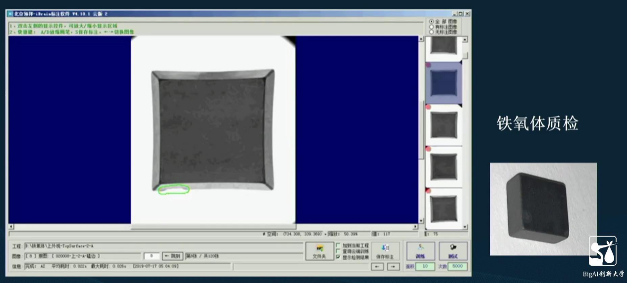Click the 50.39% value in status bar
The image size is (627, 283).
pyautogui.click(x=350, y=234)
